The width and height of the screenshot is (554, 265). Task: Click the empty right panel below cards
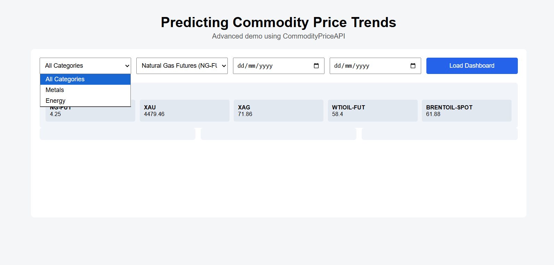coord(440,134)
